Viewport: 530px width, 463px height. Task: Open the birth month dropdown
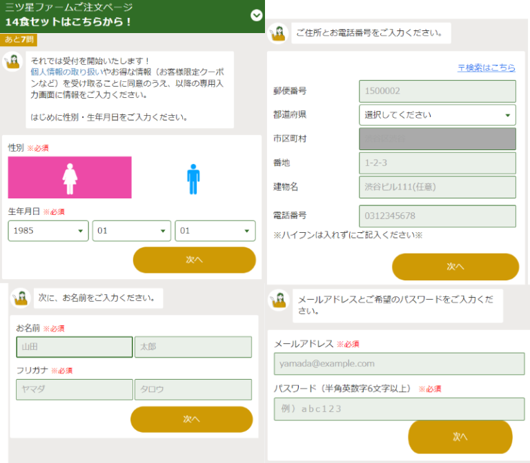pyautogui.click(x=131, y=231)
